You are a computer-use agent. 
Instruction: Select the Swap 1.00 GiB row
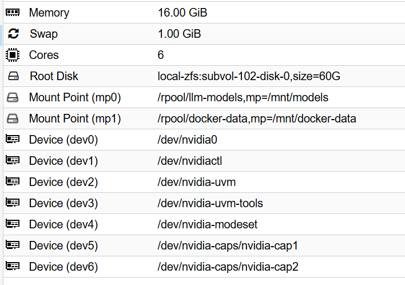coord(179,34)
